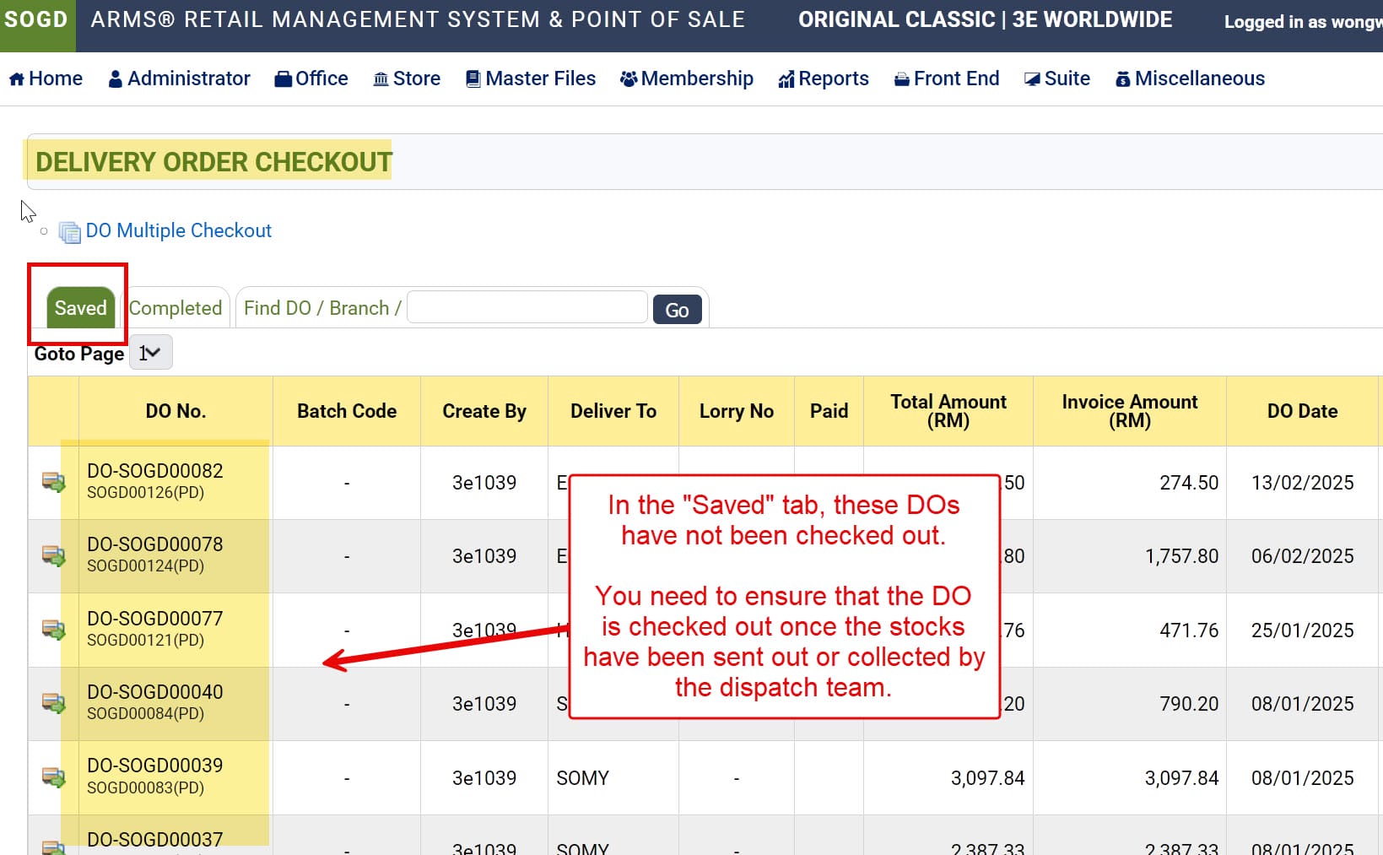Open the Membership menu
Screen dimensions: 1383x855
pos(686,78)
